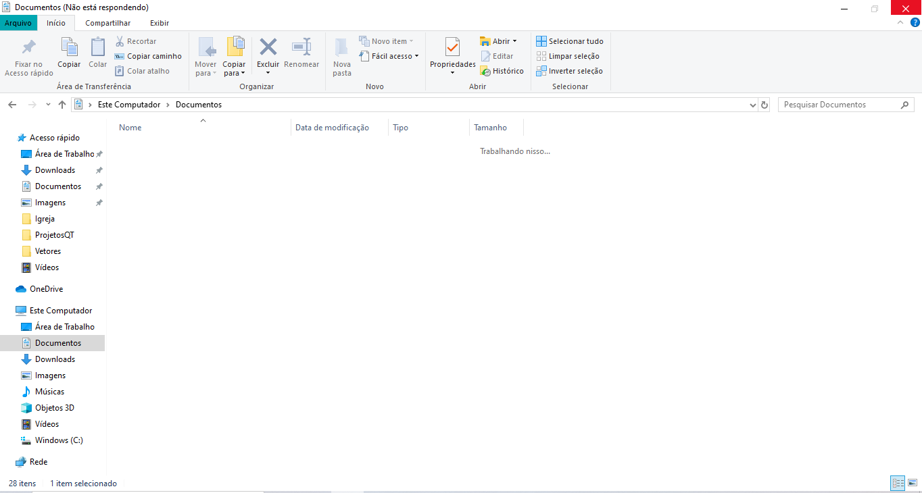Click the Forward navigation arrow
This screenshot has width=922, height=493.
pos(32,105)
